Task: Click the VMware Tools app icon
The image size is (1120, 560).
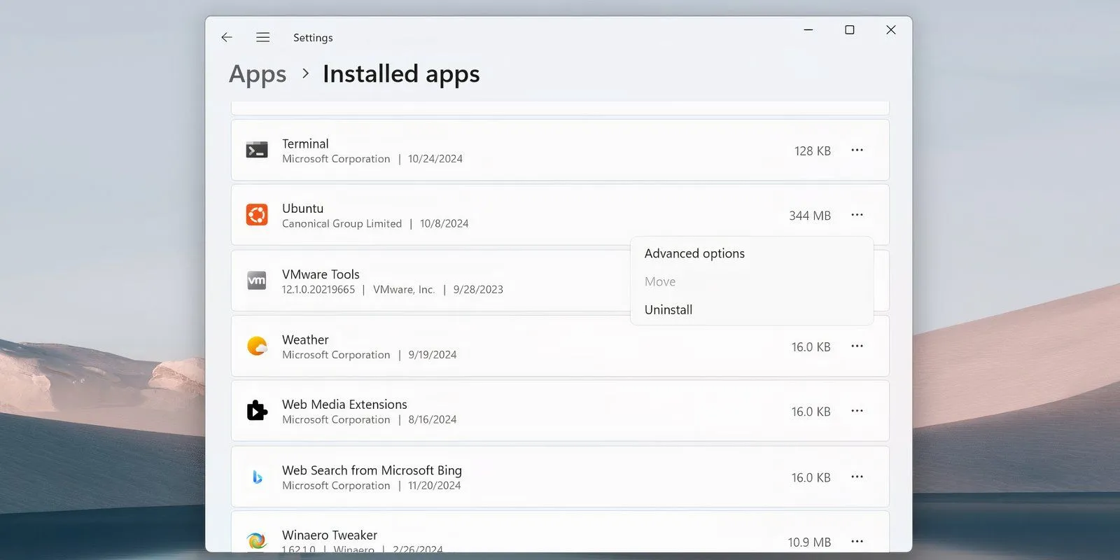Action: pos(257,281)
